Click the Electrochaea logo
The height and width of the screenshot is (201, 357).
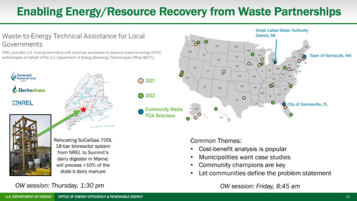pos(29,90)
